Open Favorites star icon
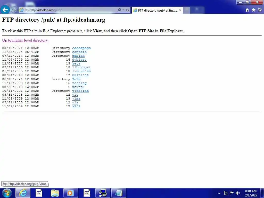 coord(253,10)
